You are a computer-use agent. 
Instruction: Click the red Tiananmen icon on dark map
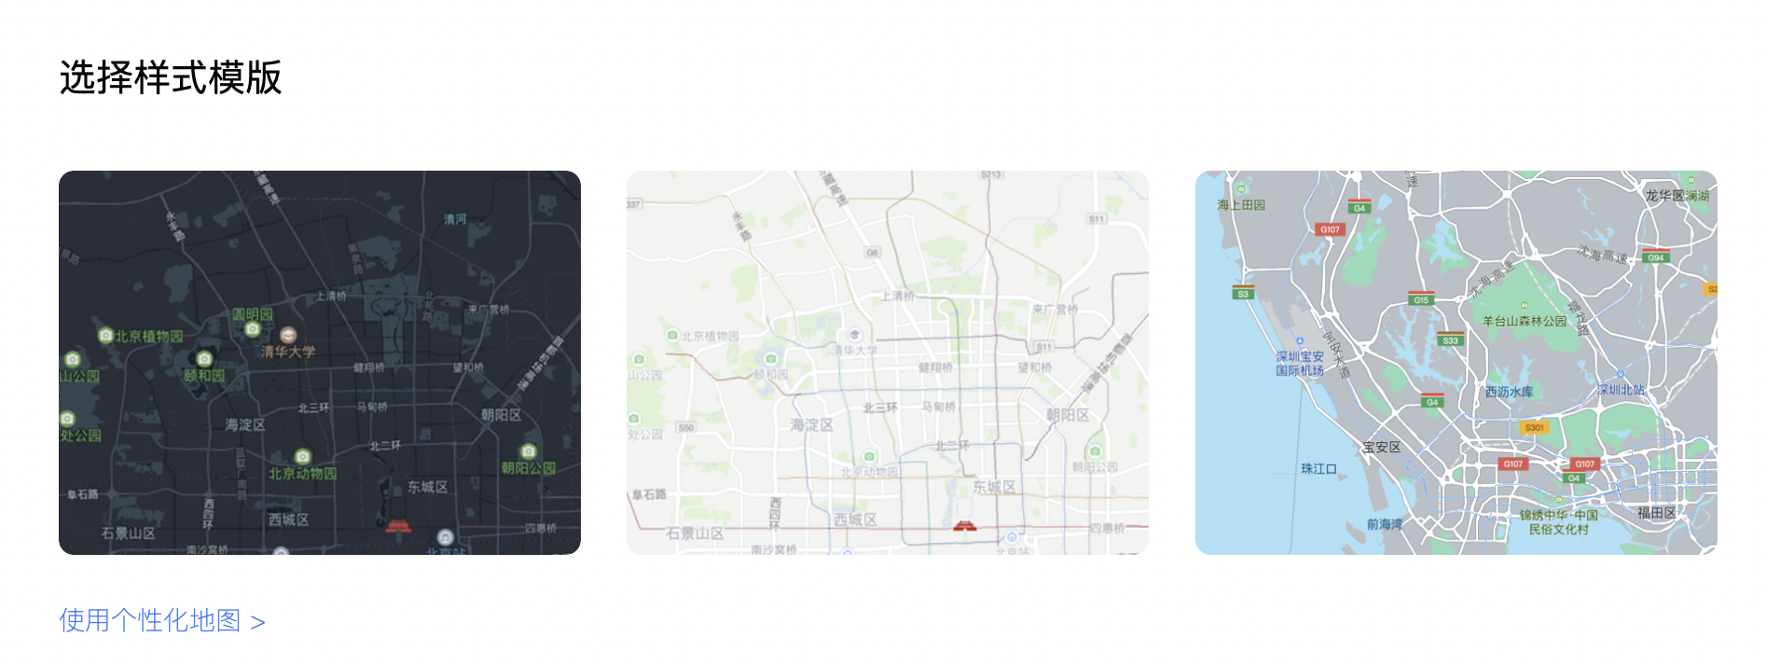(398, 527)
